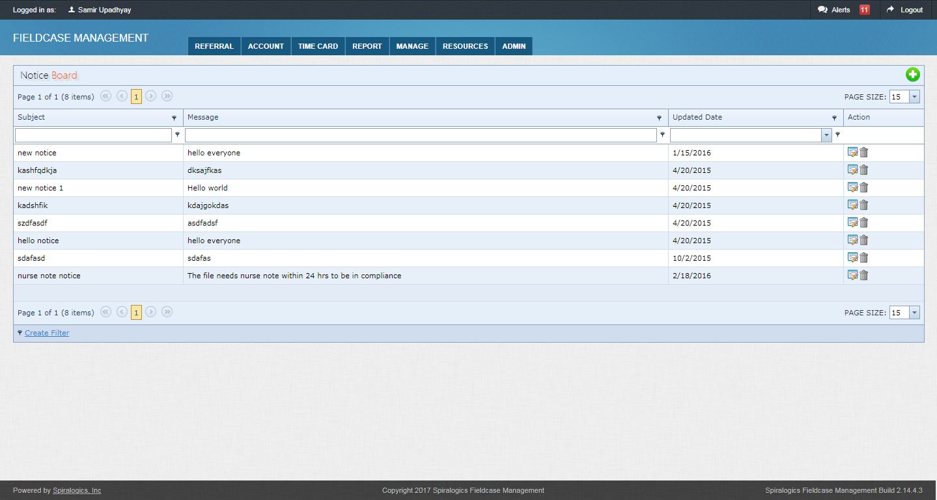The width and height of the screenshot is (937, 500).
Task: Open the REFERRAL menu tab
Action: (214, 46)
